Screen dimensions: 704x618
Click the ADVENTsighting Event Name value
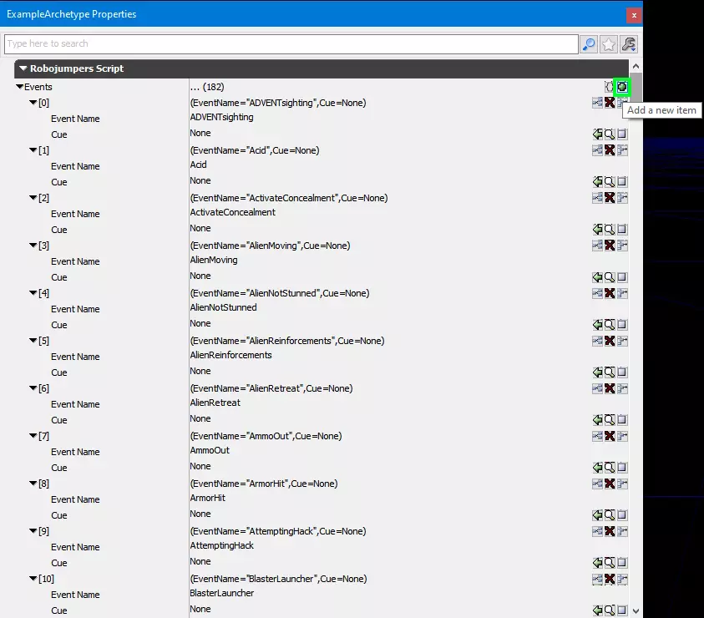click(221, 117)
